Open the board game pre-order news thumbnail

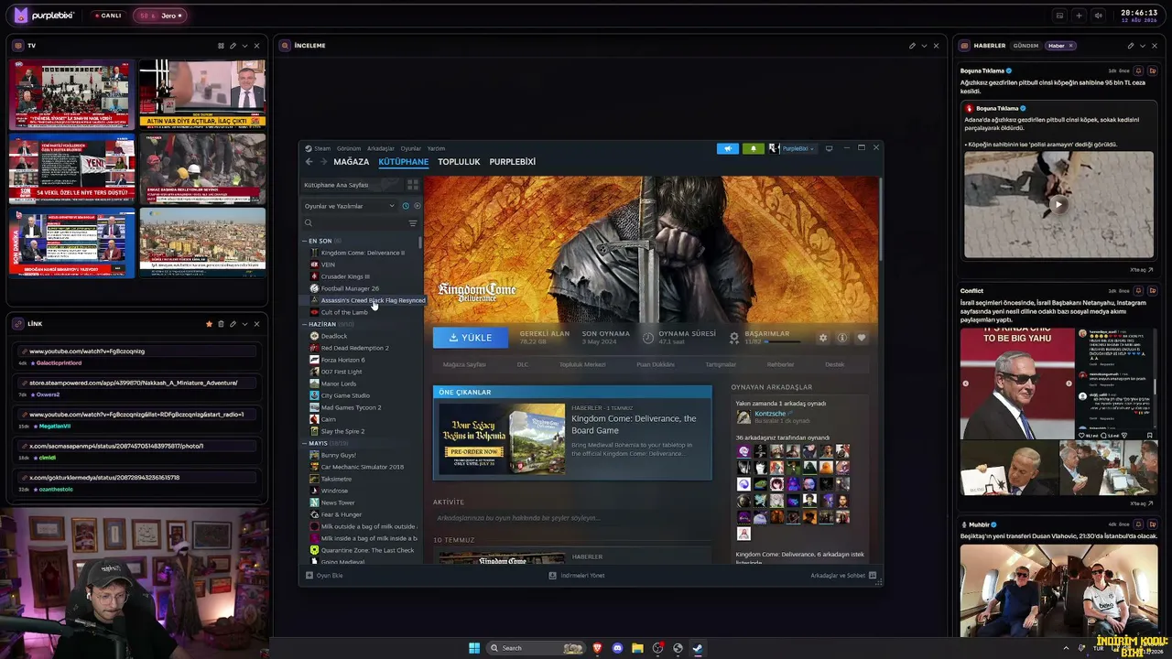pos(502,439)
